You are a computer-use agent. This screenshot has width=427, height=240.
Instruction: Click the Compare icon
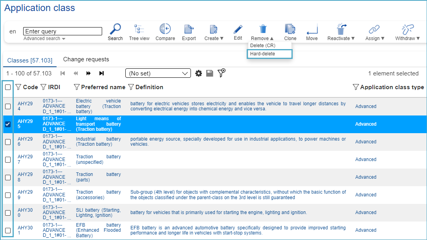tap(165, 30)
